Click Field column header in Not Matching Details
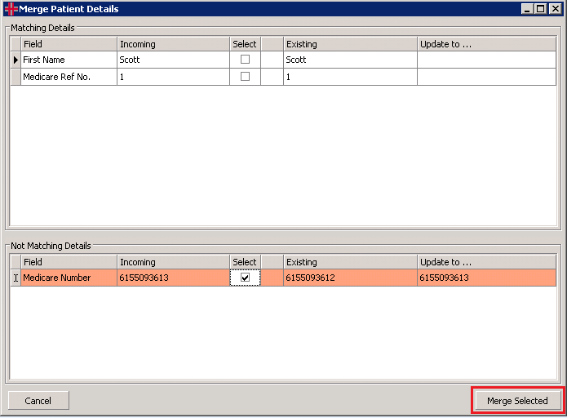 coord(69,261)
